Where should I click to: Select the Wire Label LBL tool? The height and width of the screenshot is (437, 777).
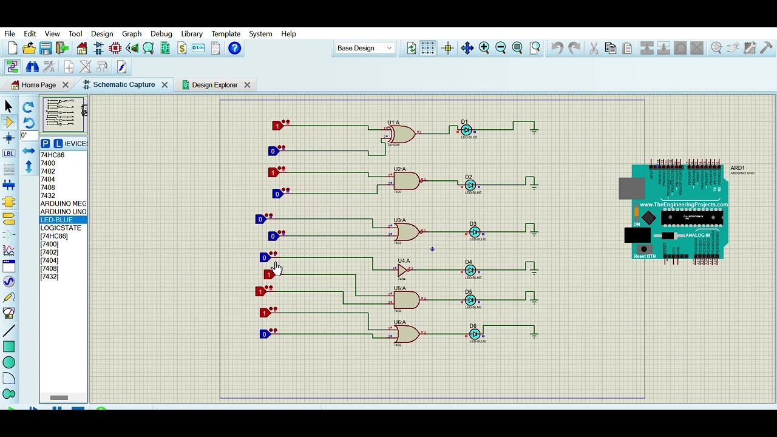(8, 154)
